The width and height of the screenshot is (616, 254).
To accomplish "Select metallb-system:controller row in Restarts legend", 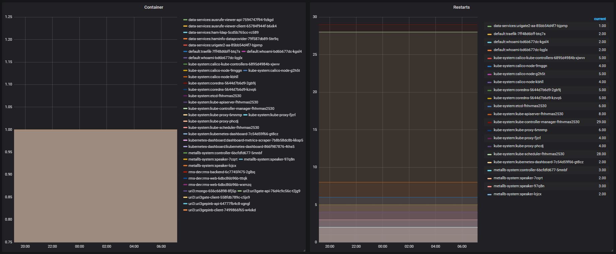I will tap(547, 170).
